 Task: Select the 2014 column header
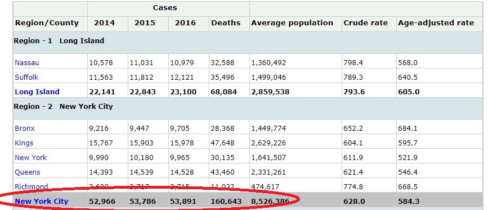pyautogui.click(x=104, y=23)
